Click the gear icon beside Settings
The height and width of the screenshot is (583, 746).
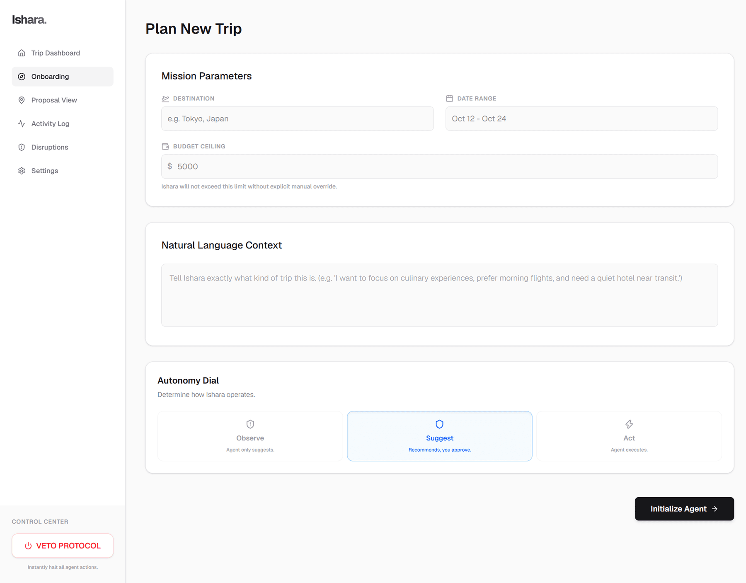[22, 171]
